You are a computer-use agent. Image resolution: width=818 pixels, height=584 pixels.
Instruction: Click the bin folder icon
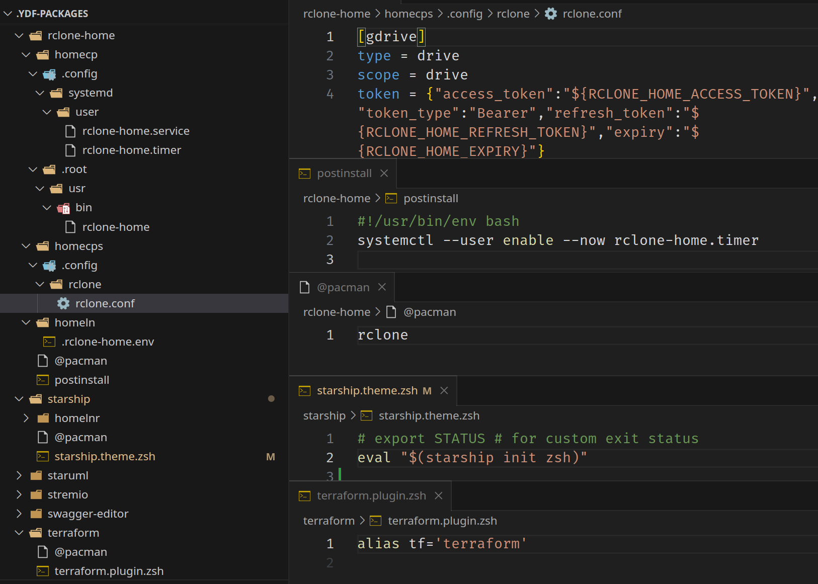pyautogui.click(x=63, y=208)
